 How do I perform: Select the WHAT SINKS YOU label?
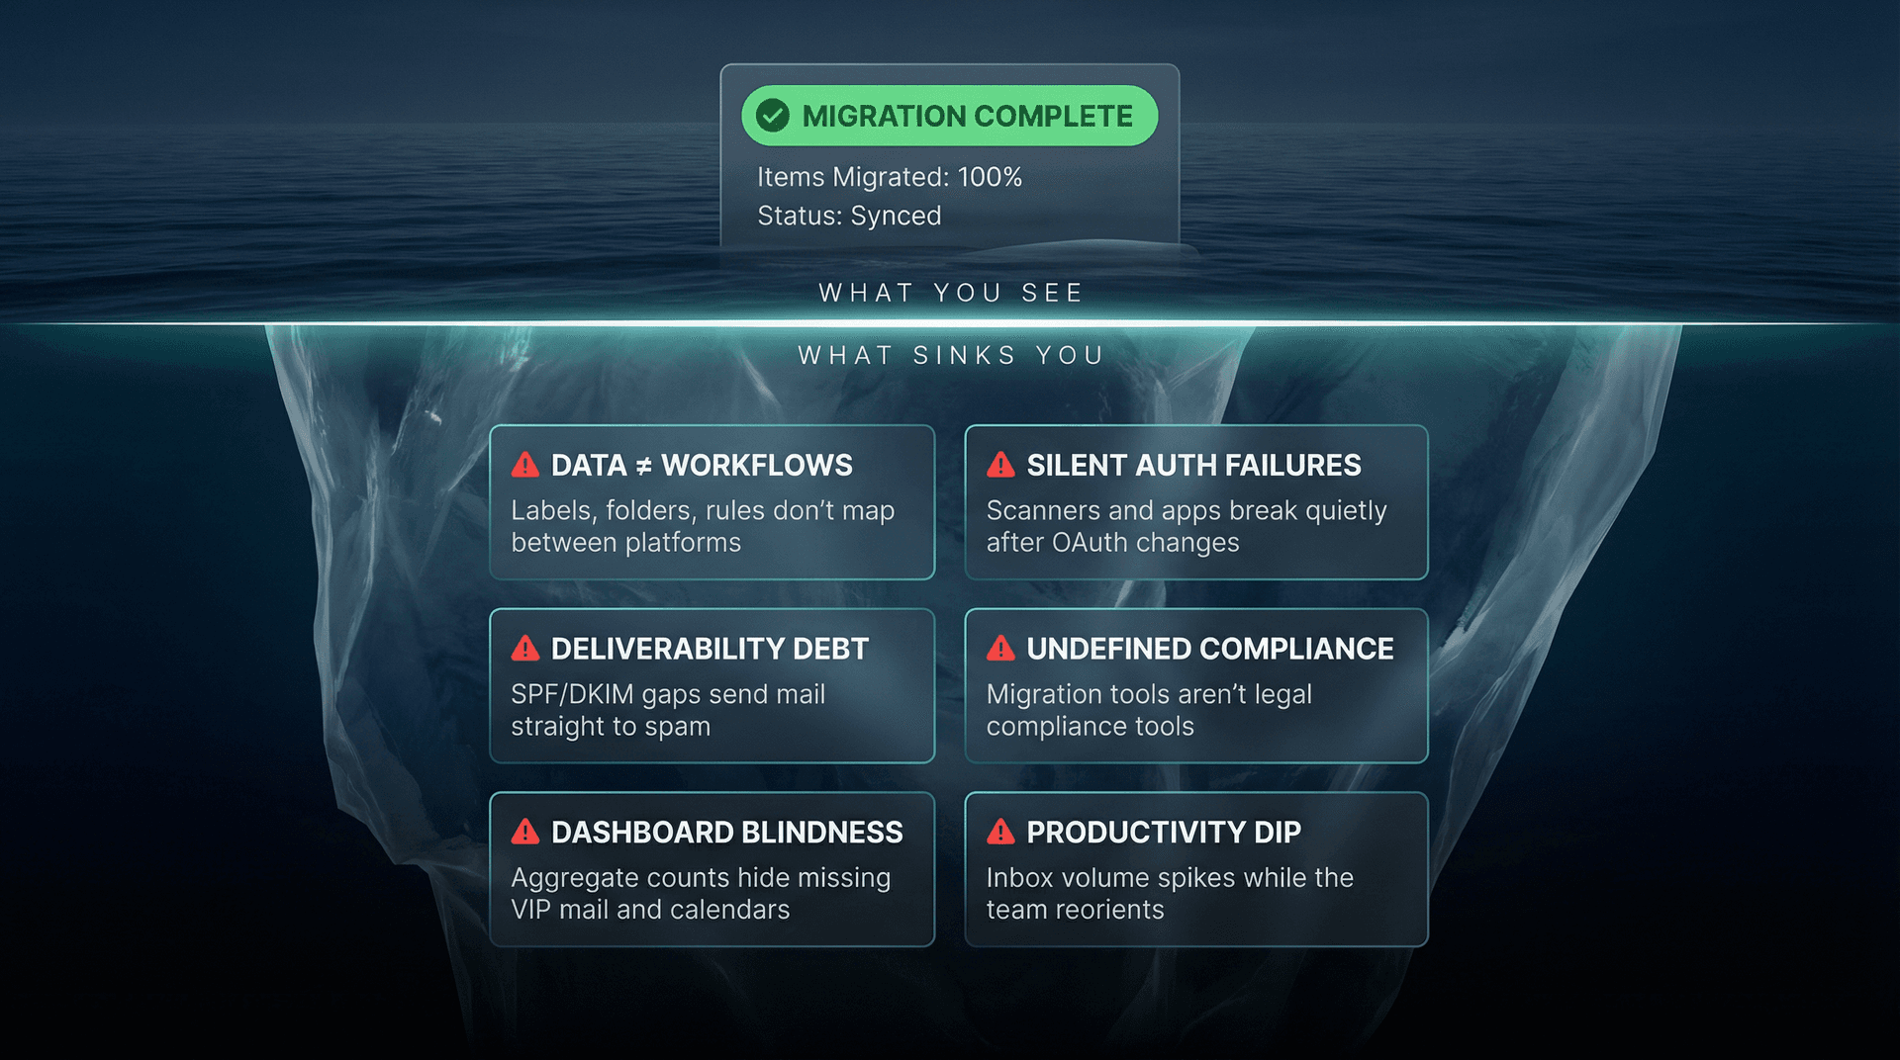(x=949, y=355)
